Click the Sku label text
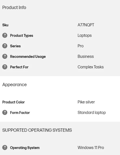Viewport: 120px width, 155px height. (5, 25)
